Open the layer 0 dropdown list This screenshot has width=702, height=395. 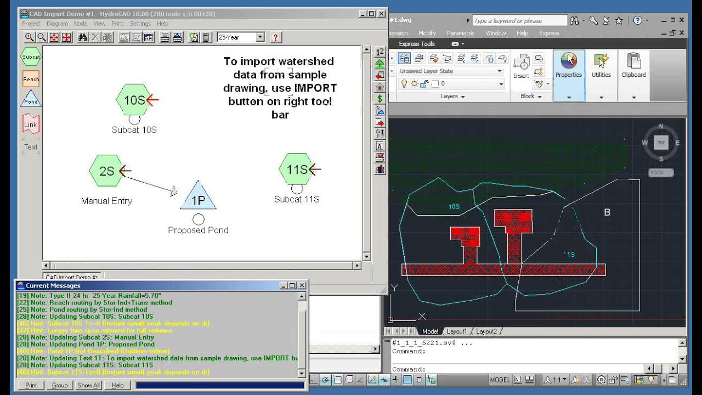tap(500, 84)
